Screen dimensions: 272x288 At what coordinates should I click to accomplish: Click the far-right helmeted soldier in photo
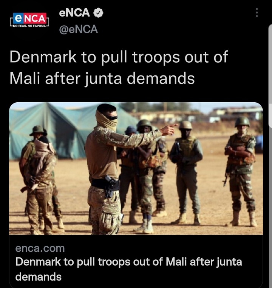[241, 172]
